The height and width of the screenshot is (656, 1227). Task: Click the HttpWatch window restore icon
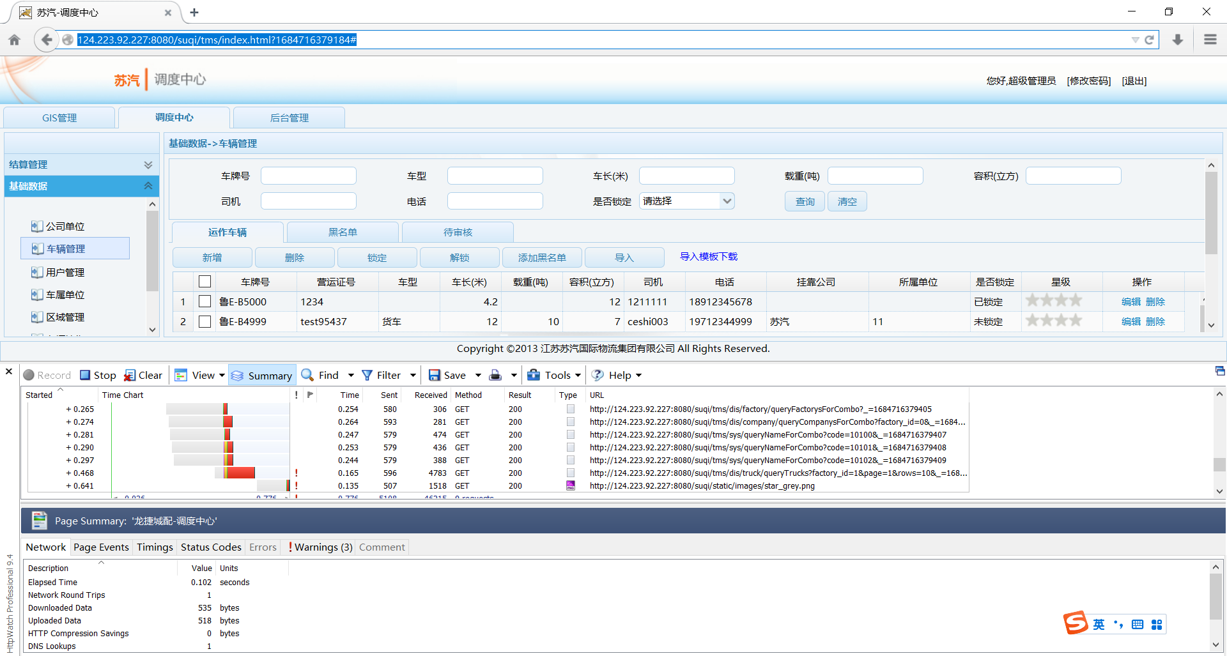[x=1220, y=371]
